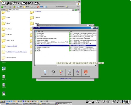Open the Windows Start button

pyautogui.click(x=3, y=101)
